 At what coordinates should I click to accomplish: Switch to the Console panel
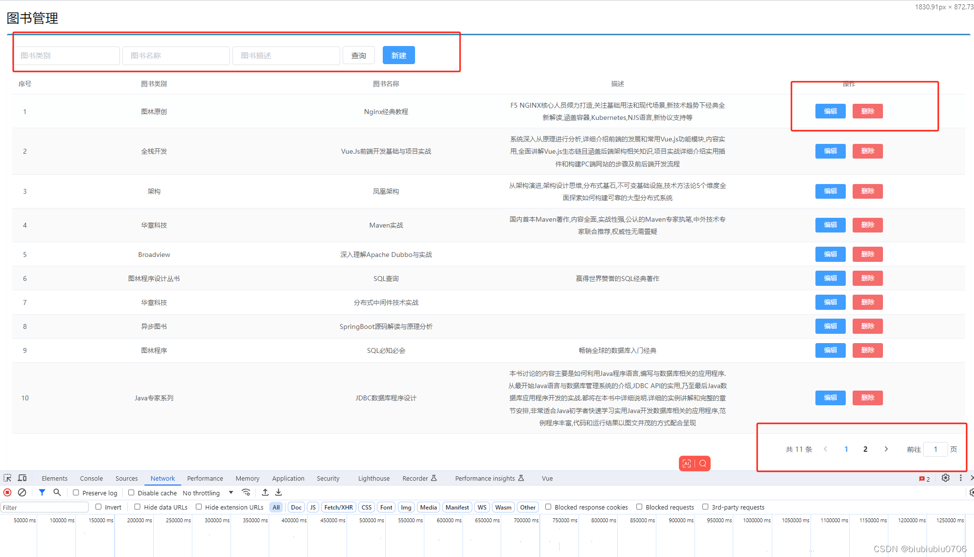[91, 478]
